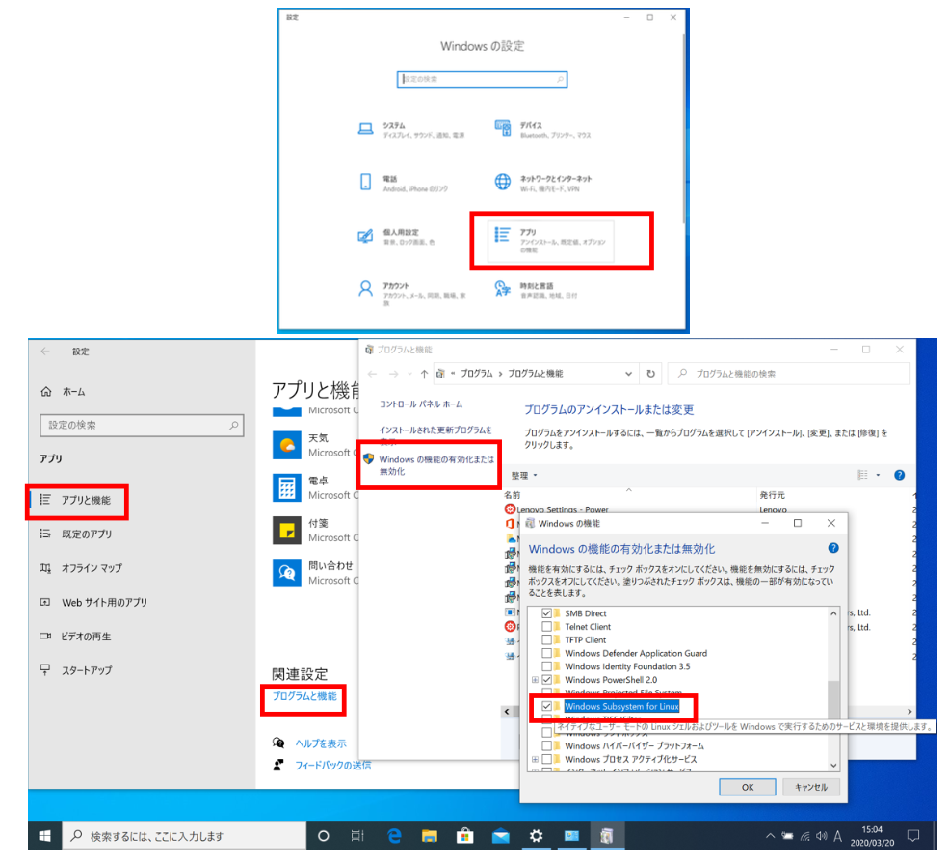Click the refresh button beside address bar
The width and height of the screenshot is (949, 860).
[652, 374]
